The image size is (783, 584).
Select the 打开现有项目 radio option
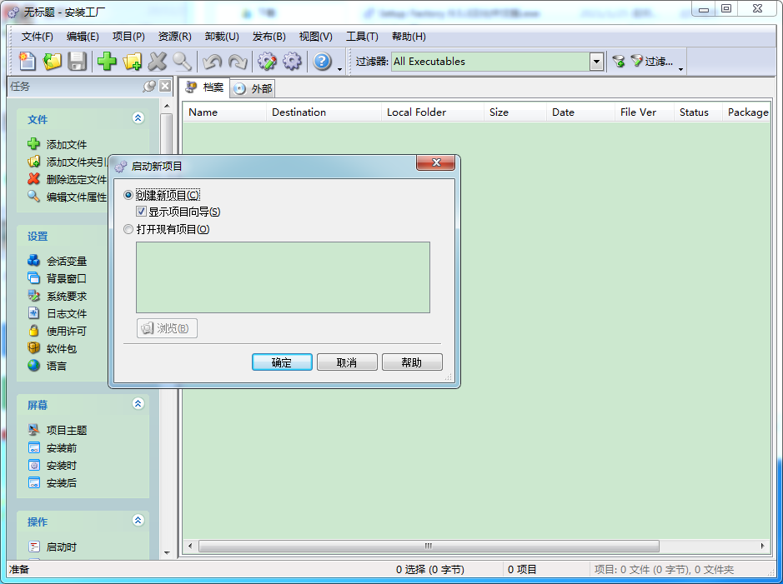pos(128,228)
